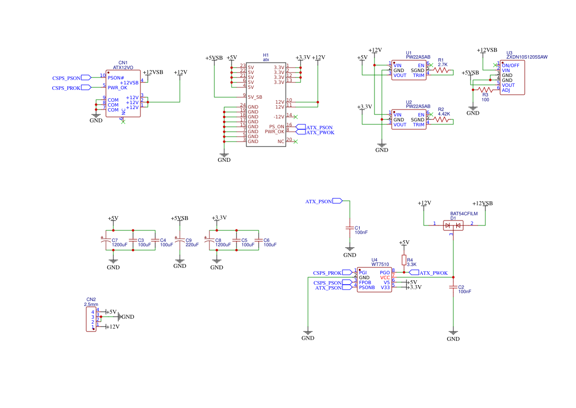
Task: Click the +5VSB power flag near H1
Action: click(x=214, y=58)
